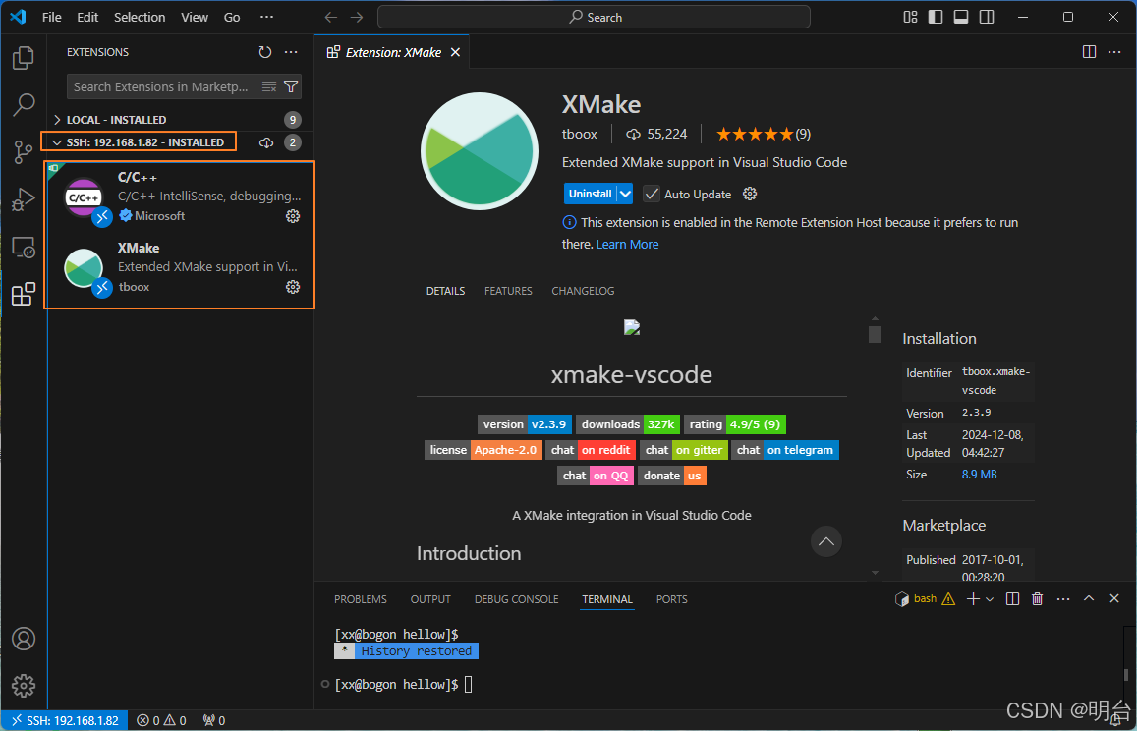Select C/C++ extension in list
Image resolution: width=1137 pixels, height=731 pixels.
[180, 197]
